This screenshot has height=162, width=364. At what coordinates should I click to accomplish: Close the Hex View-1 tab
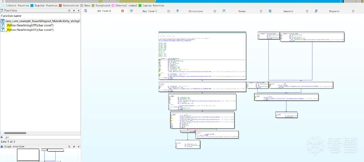[168, 11]
